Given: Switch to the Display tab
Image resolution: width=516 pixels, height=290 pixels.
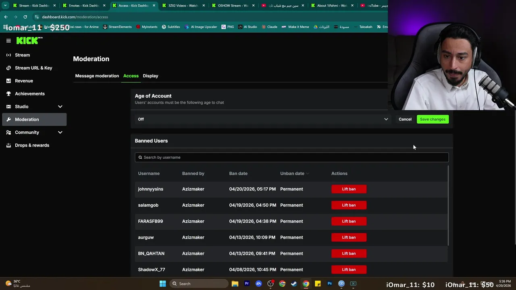Looking at the screenshot, I should click(x=150, y=76).
